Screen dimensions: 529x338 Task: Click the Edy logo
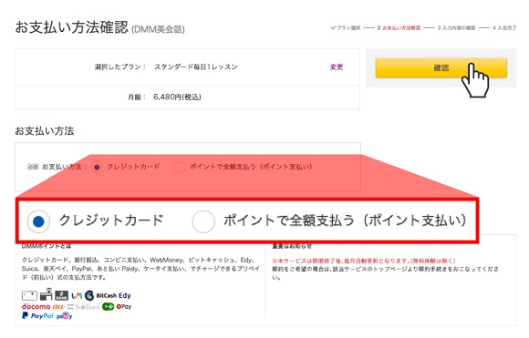(124, 295)
